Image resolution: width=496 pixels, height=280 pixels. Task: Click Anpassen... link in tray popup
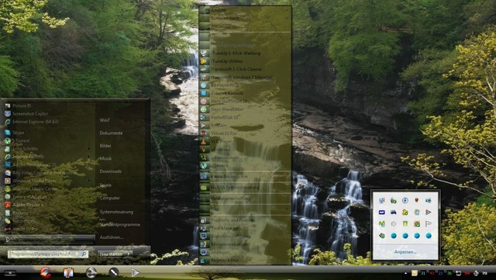pos(405,252)
